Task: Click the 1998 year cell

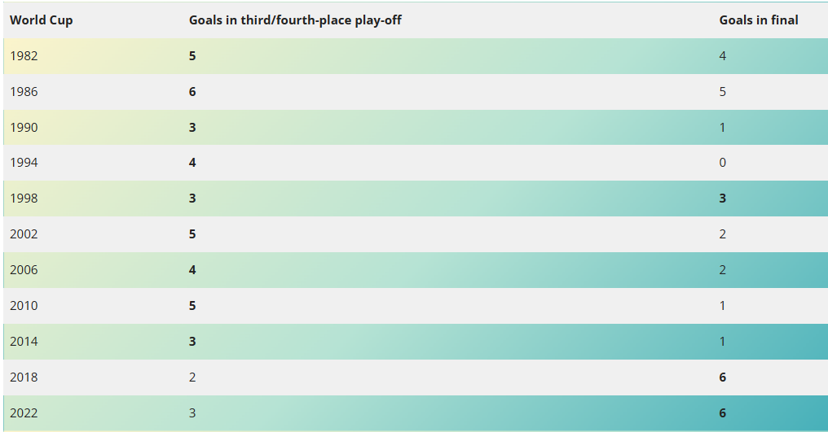Action: tap(24, 199)
